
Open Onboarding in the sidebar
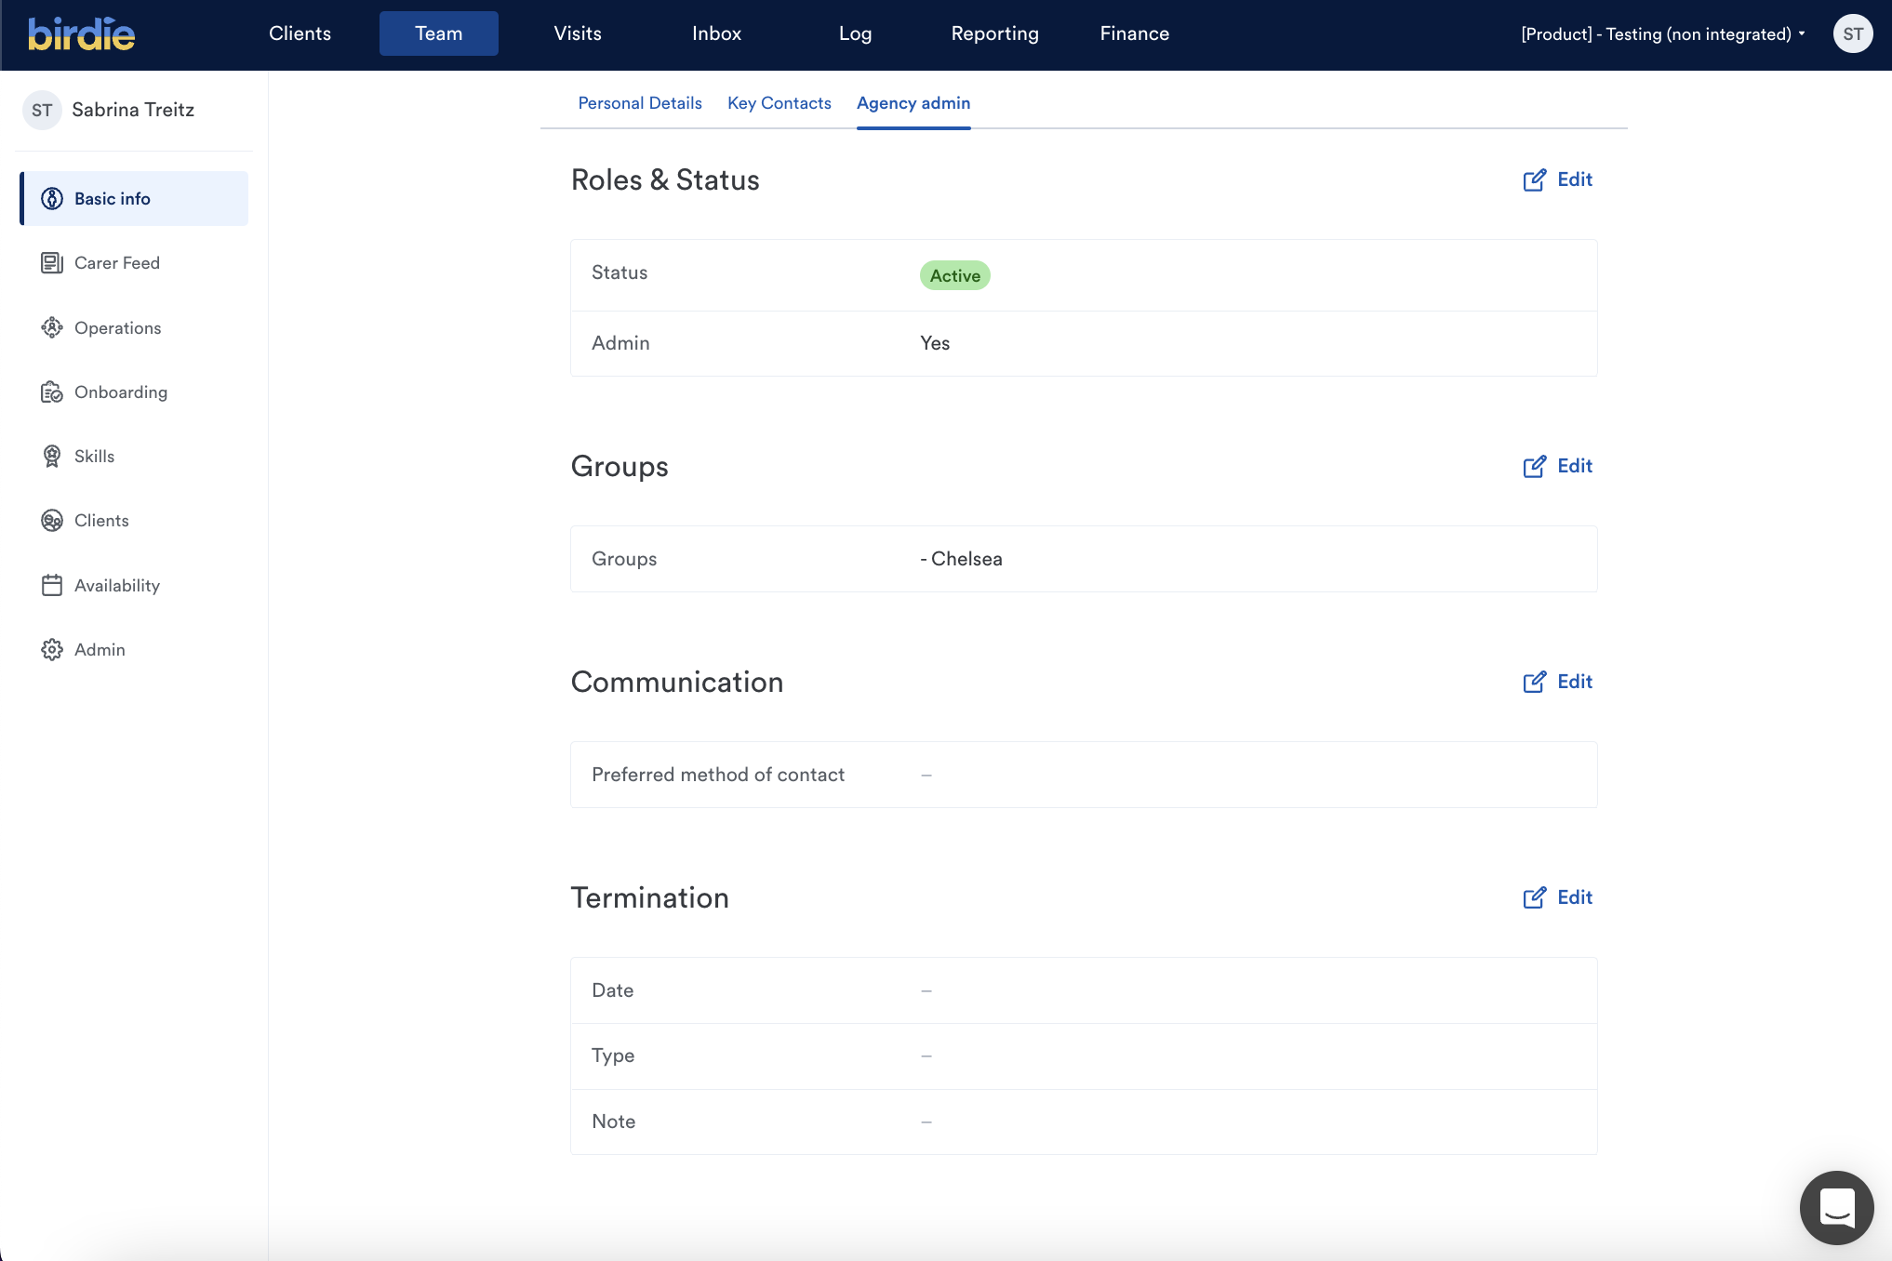click(134, 392)
